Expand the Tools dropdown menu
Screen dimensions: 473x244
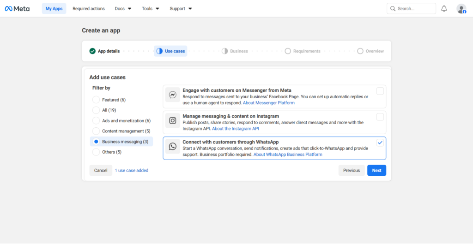point(151,8)
